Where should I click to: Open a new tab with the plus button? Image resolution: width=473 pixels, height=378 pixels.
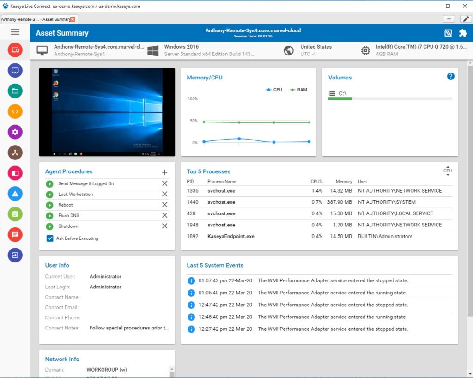[x=449, y=19]
